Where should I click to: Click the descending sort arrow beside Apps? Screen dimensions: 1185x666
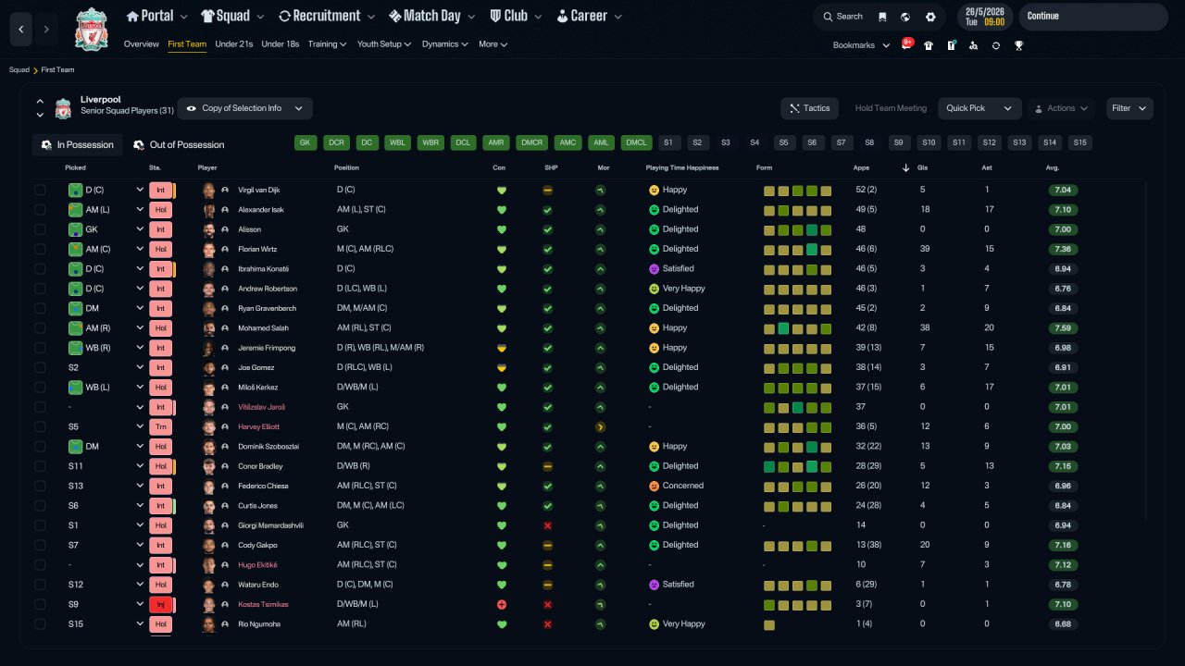[x=905, y=167]
